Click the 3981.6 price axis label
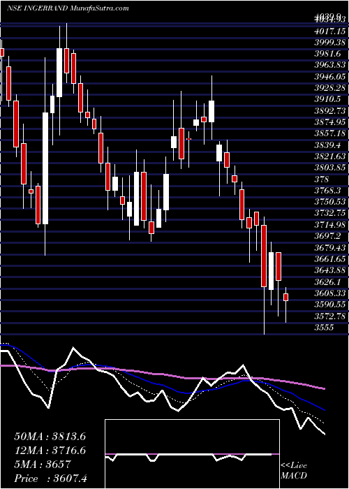349x489 pixels. click(x=327, y=54)
